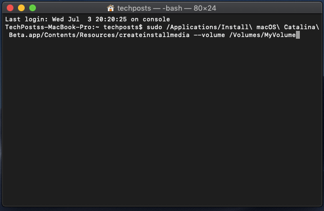The image size is (324, 211).
Task: Click the techposts$ prompt username
Action: 123,27
